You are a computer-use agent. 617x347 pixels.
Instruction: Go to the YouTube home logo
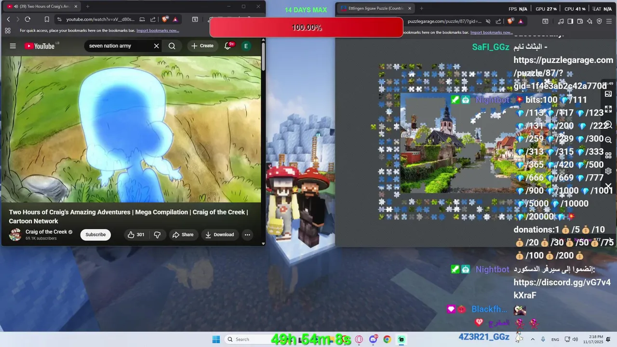(x=40, y=46)
